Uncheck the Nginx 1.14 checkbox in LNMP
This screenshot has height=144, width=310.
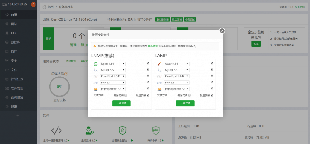pyautogui.click(x=148, y=63)
